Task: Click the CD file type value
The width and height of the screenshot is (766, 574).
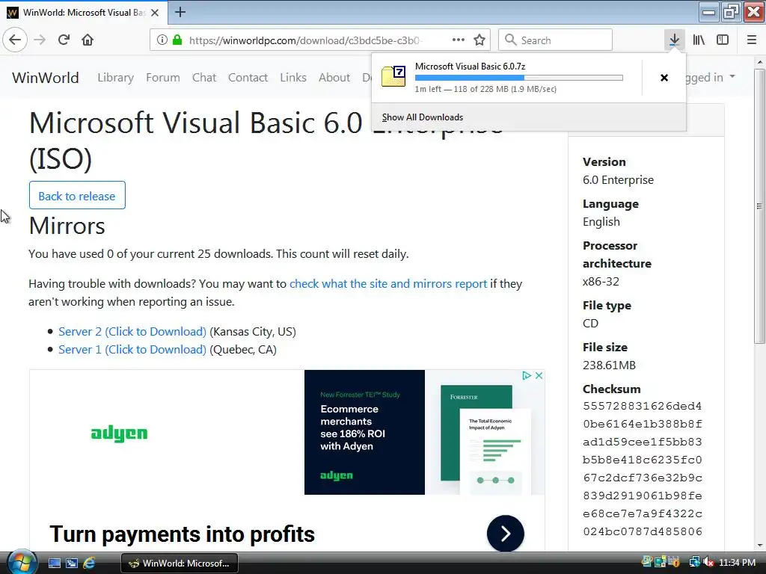Action: tap(591, 323)
